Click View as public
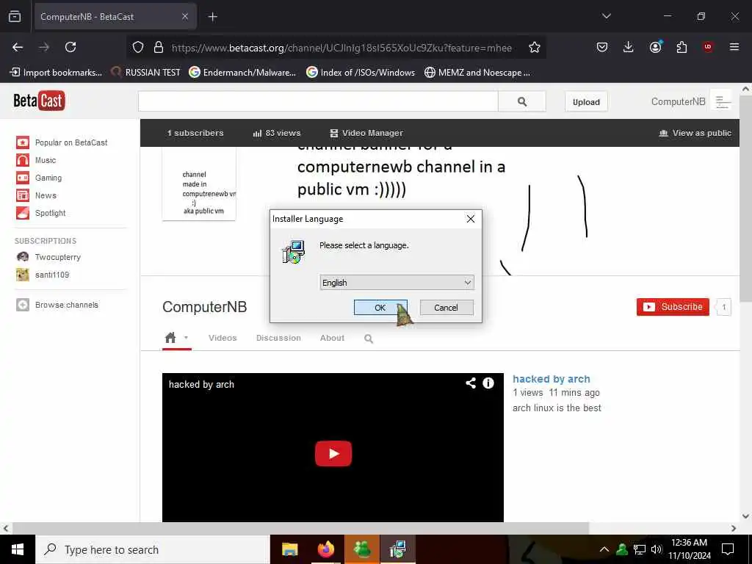Image resolution: width=752 pixels, height=564 pixels. point(695,133)
